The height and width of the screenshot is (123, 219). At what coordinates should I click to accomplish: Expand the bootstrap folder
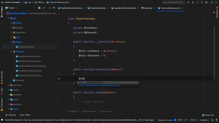8,85
